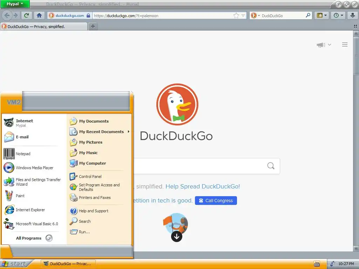Image resolution: width=359 pixels, height=269 pixels.
Task: Bookmark this page with the star icon
Action: (236, 15)
